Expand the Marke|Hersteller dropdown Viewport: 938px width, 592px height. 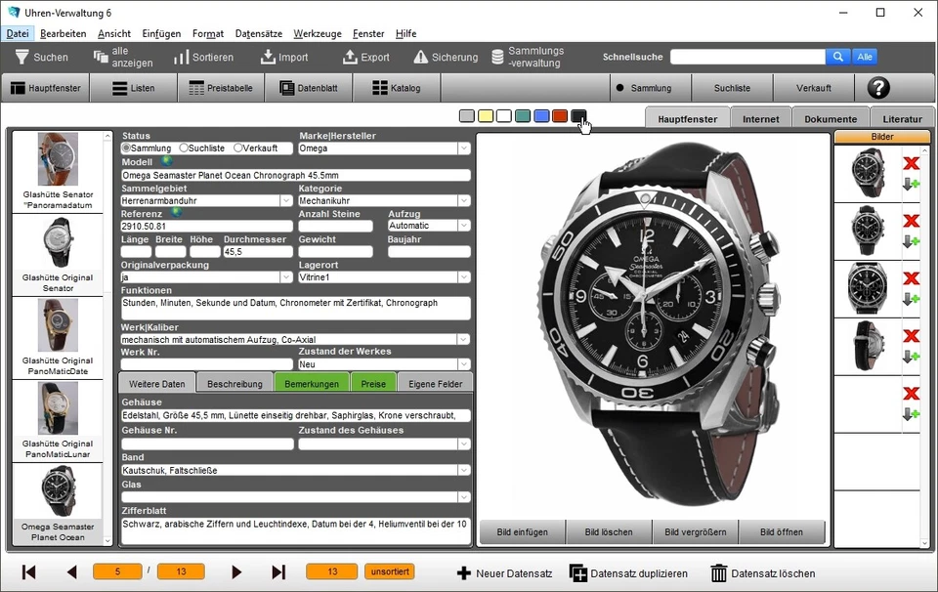(x=463, y=148)
